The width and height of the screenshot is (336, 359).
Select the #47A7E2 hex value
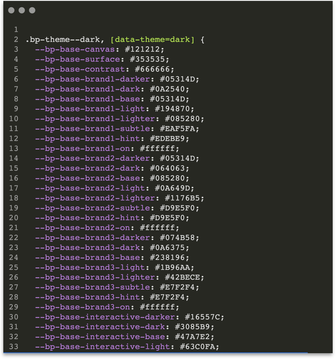(x=192, y=337)
